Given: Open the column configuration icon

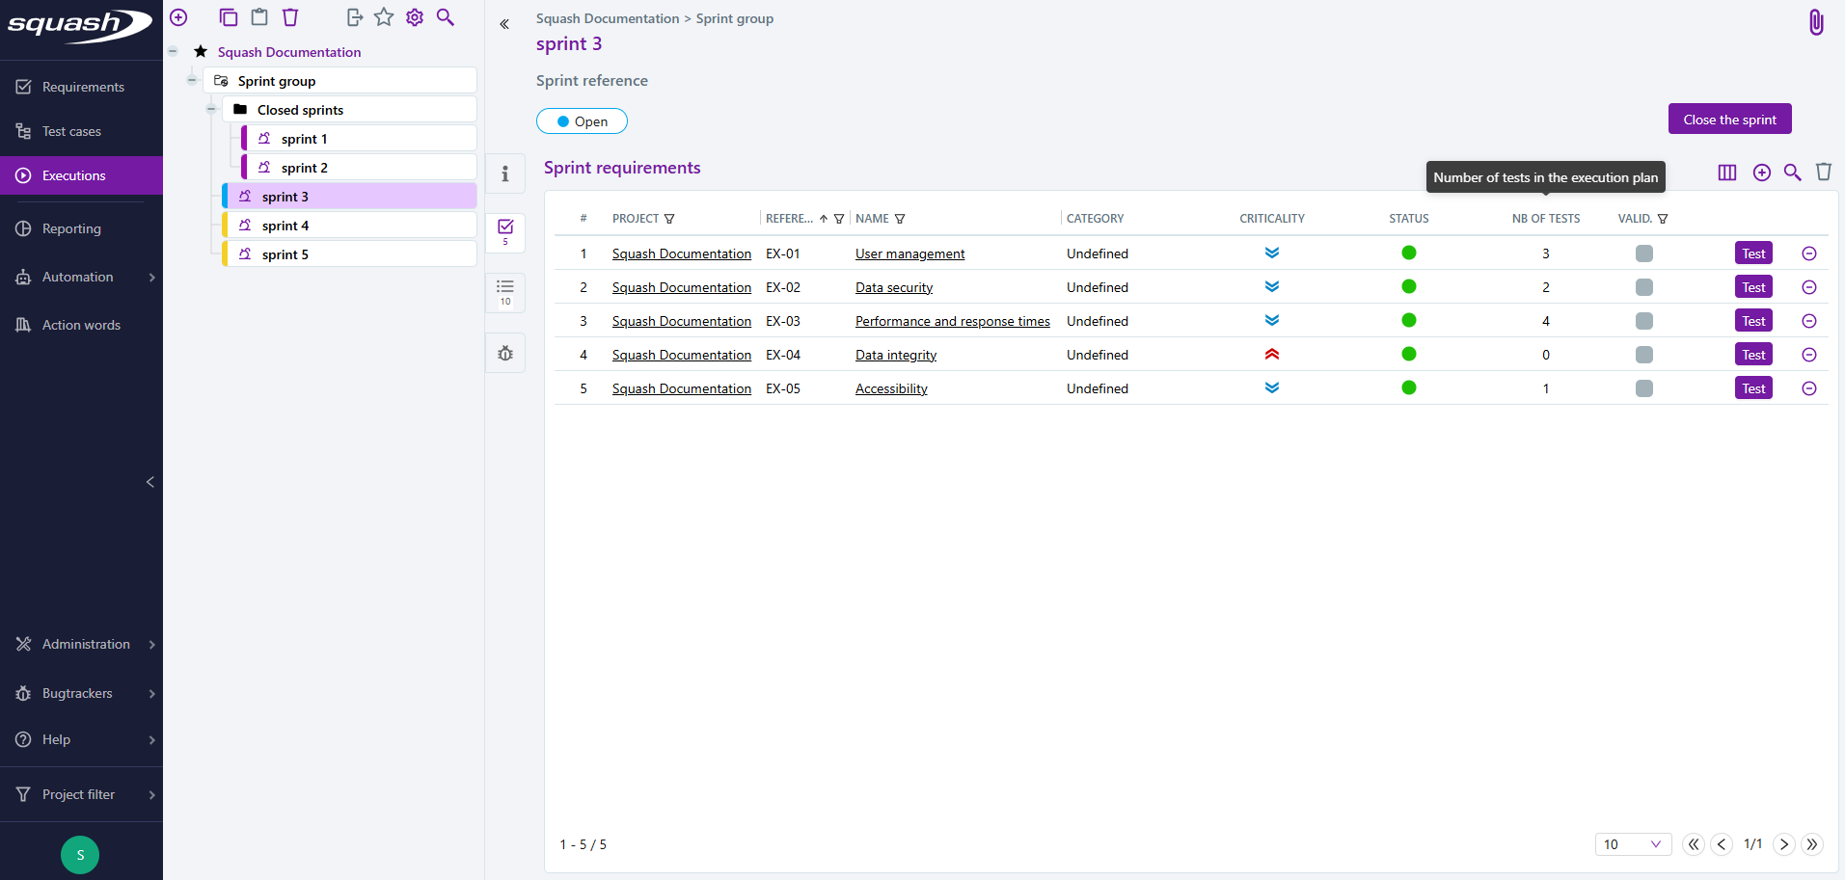Looking at the screenshot, I should coord(1726,173).
